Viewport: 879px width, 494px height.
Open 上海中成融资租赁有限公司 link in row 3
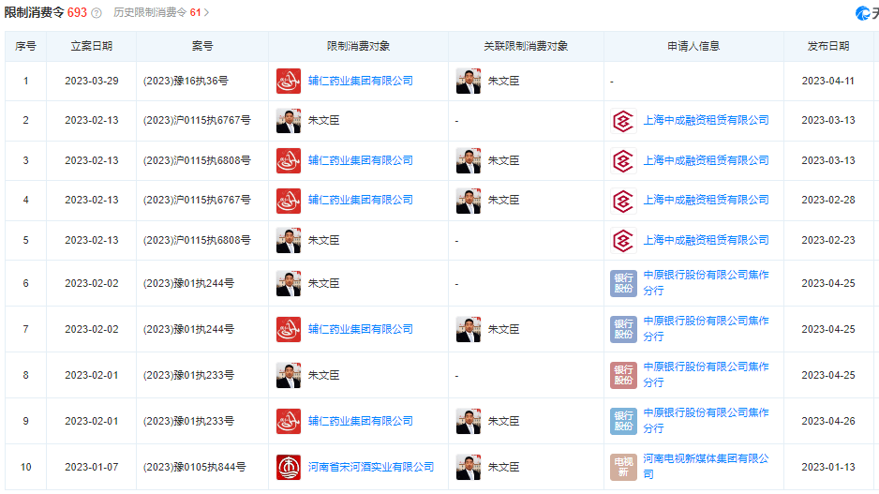[706, 160]
